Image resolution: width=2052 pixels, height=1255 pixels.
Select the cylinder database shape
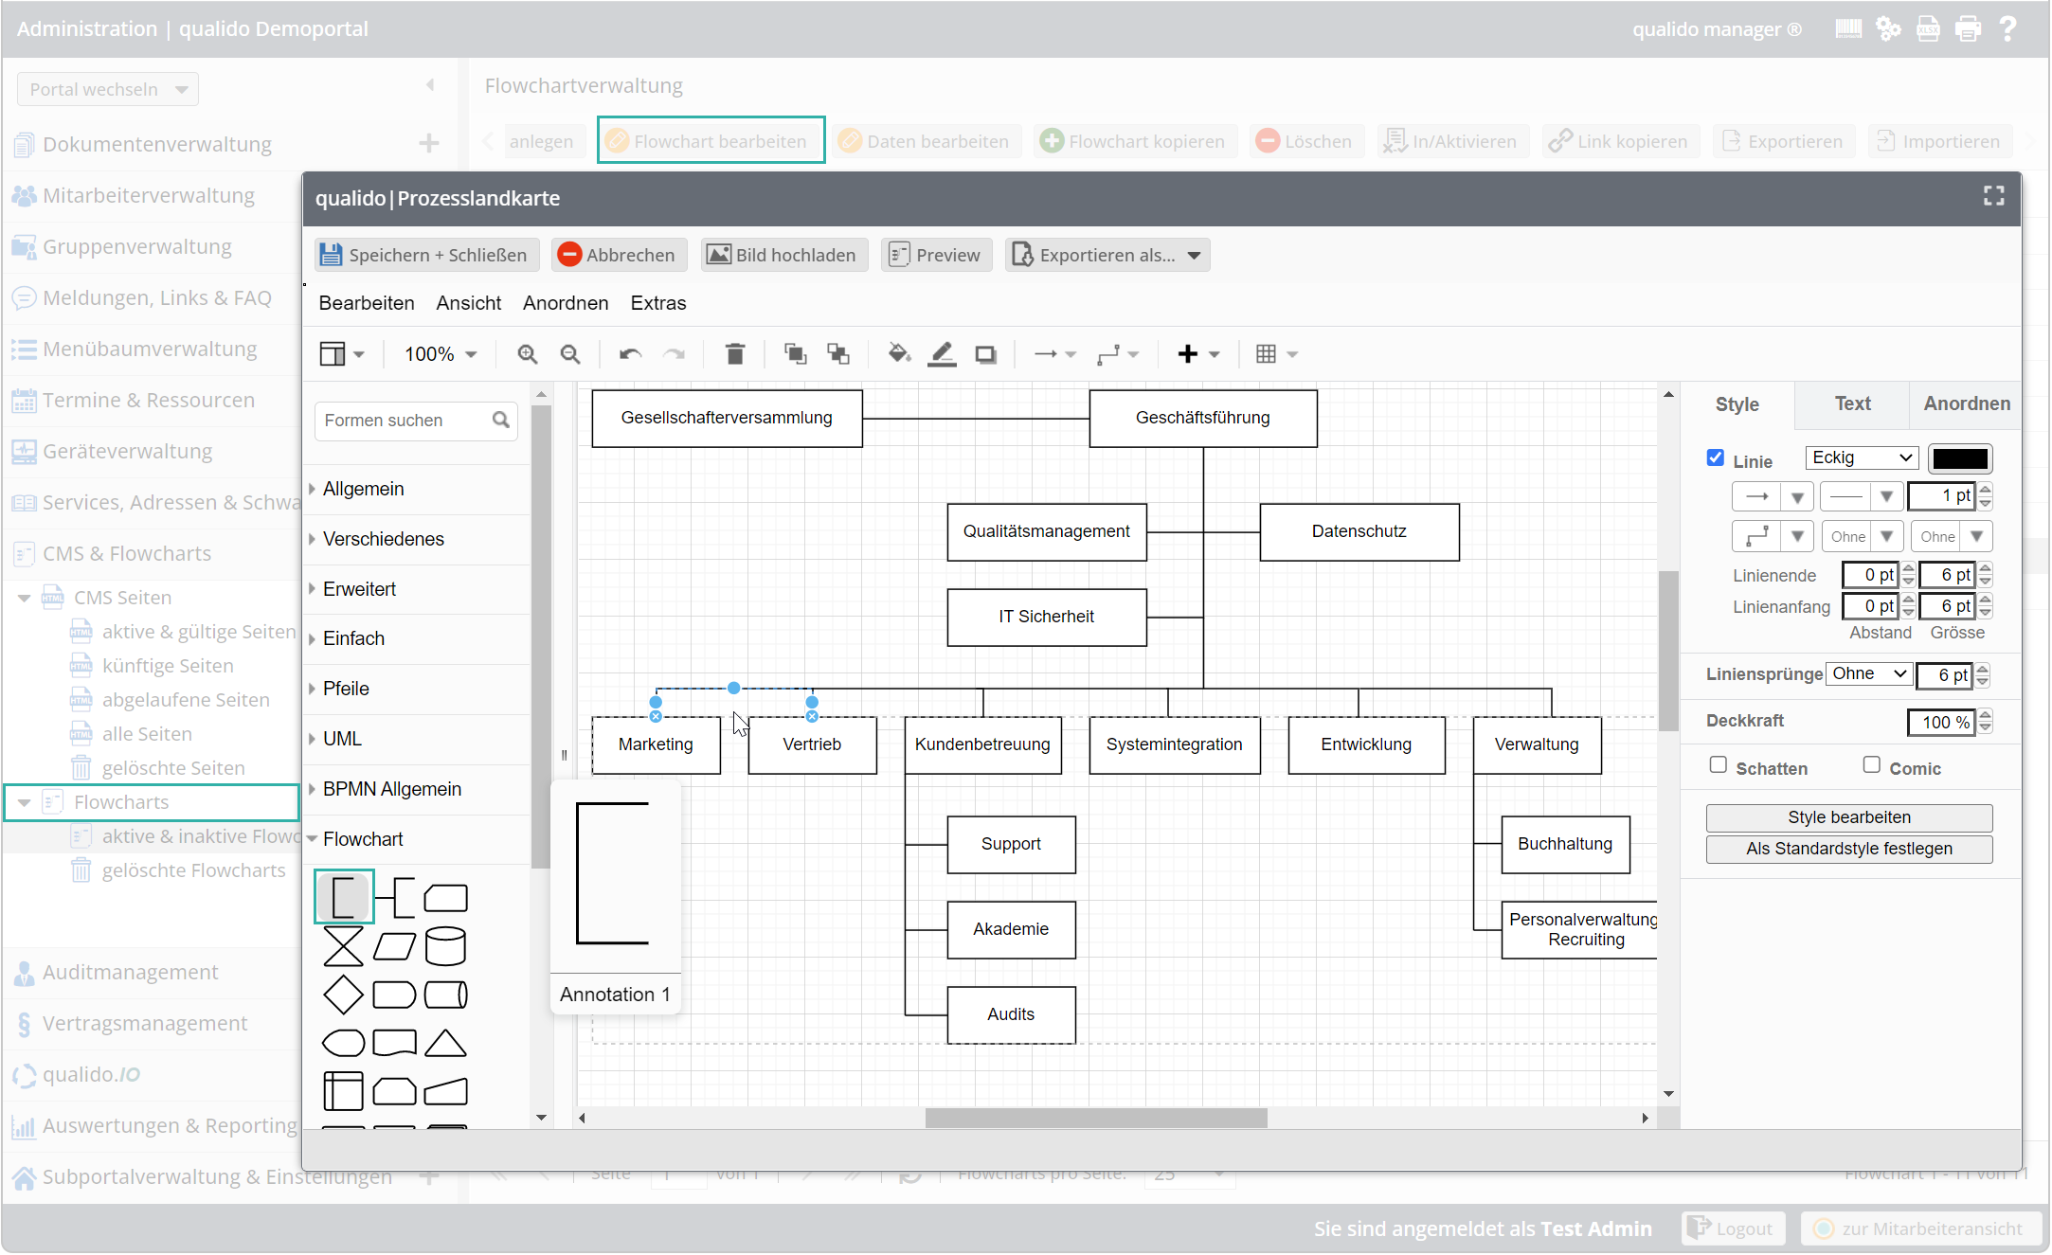[445, 945]
